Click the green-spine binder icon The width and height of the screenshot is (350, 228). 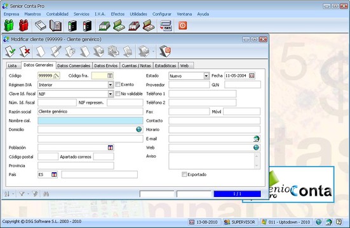72,25
